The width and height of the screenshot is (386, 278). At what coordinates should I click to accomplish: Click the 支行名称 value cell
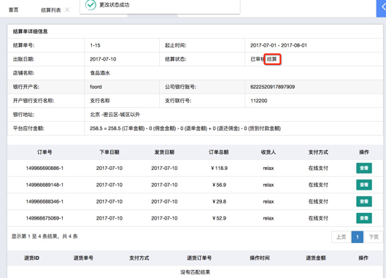point(100,101)
